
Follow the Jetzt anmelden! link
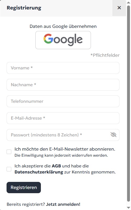click(63, 204)
